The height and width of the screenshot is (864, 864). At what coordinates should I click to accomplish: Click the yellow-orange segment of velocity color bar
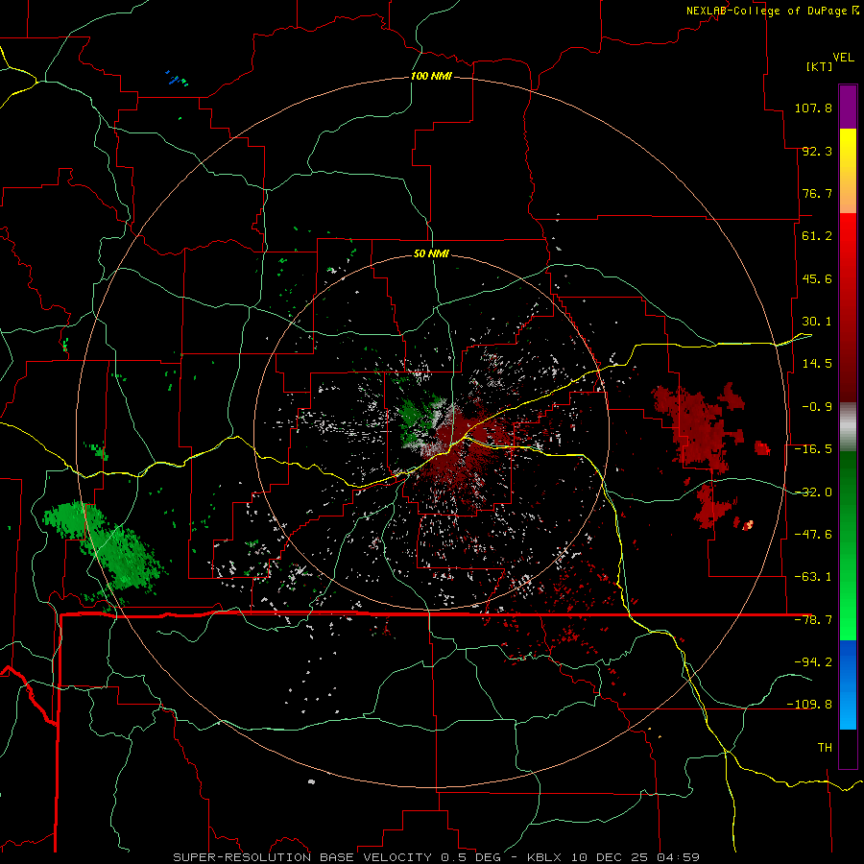pos(848,171)
